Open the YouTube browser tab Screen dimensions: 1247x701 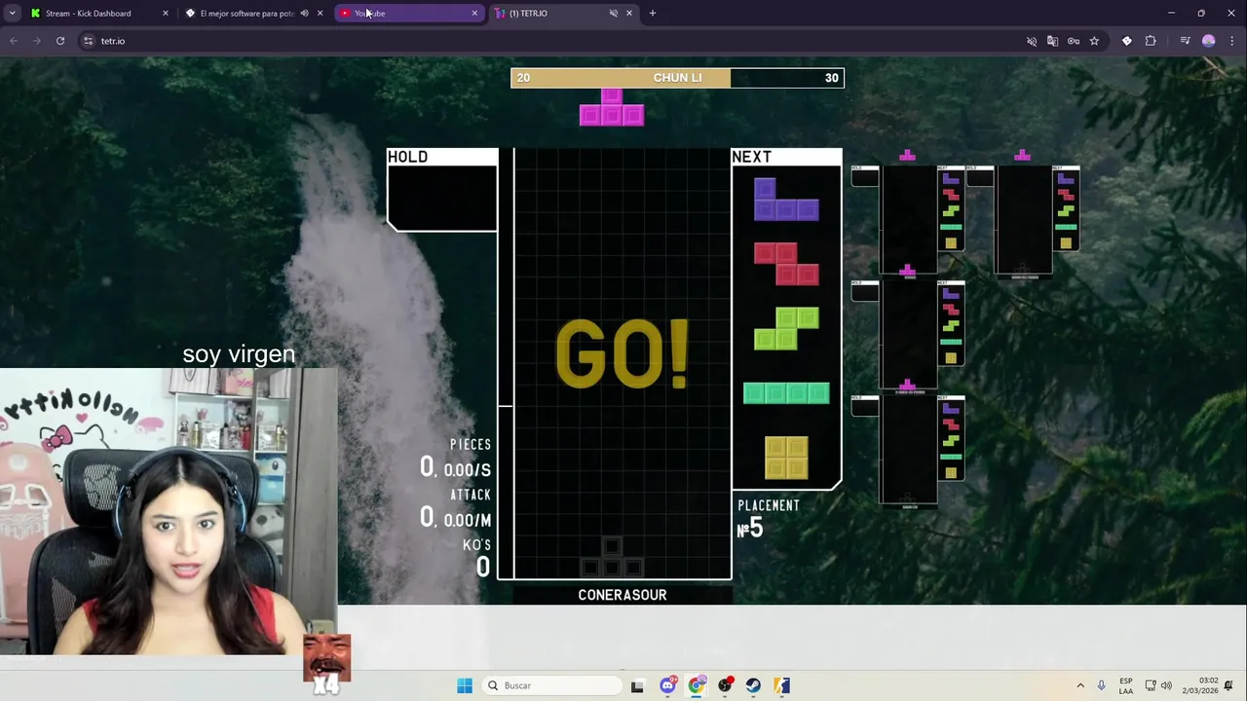click(x=409, y=14)
